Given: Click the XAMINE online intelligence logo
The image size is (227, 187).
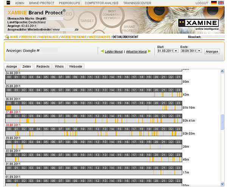Looking at the screenshot, I should click(199, 24).
